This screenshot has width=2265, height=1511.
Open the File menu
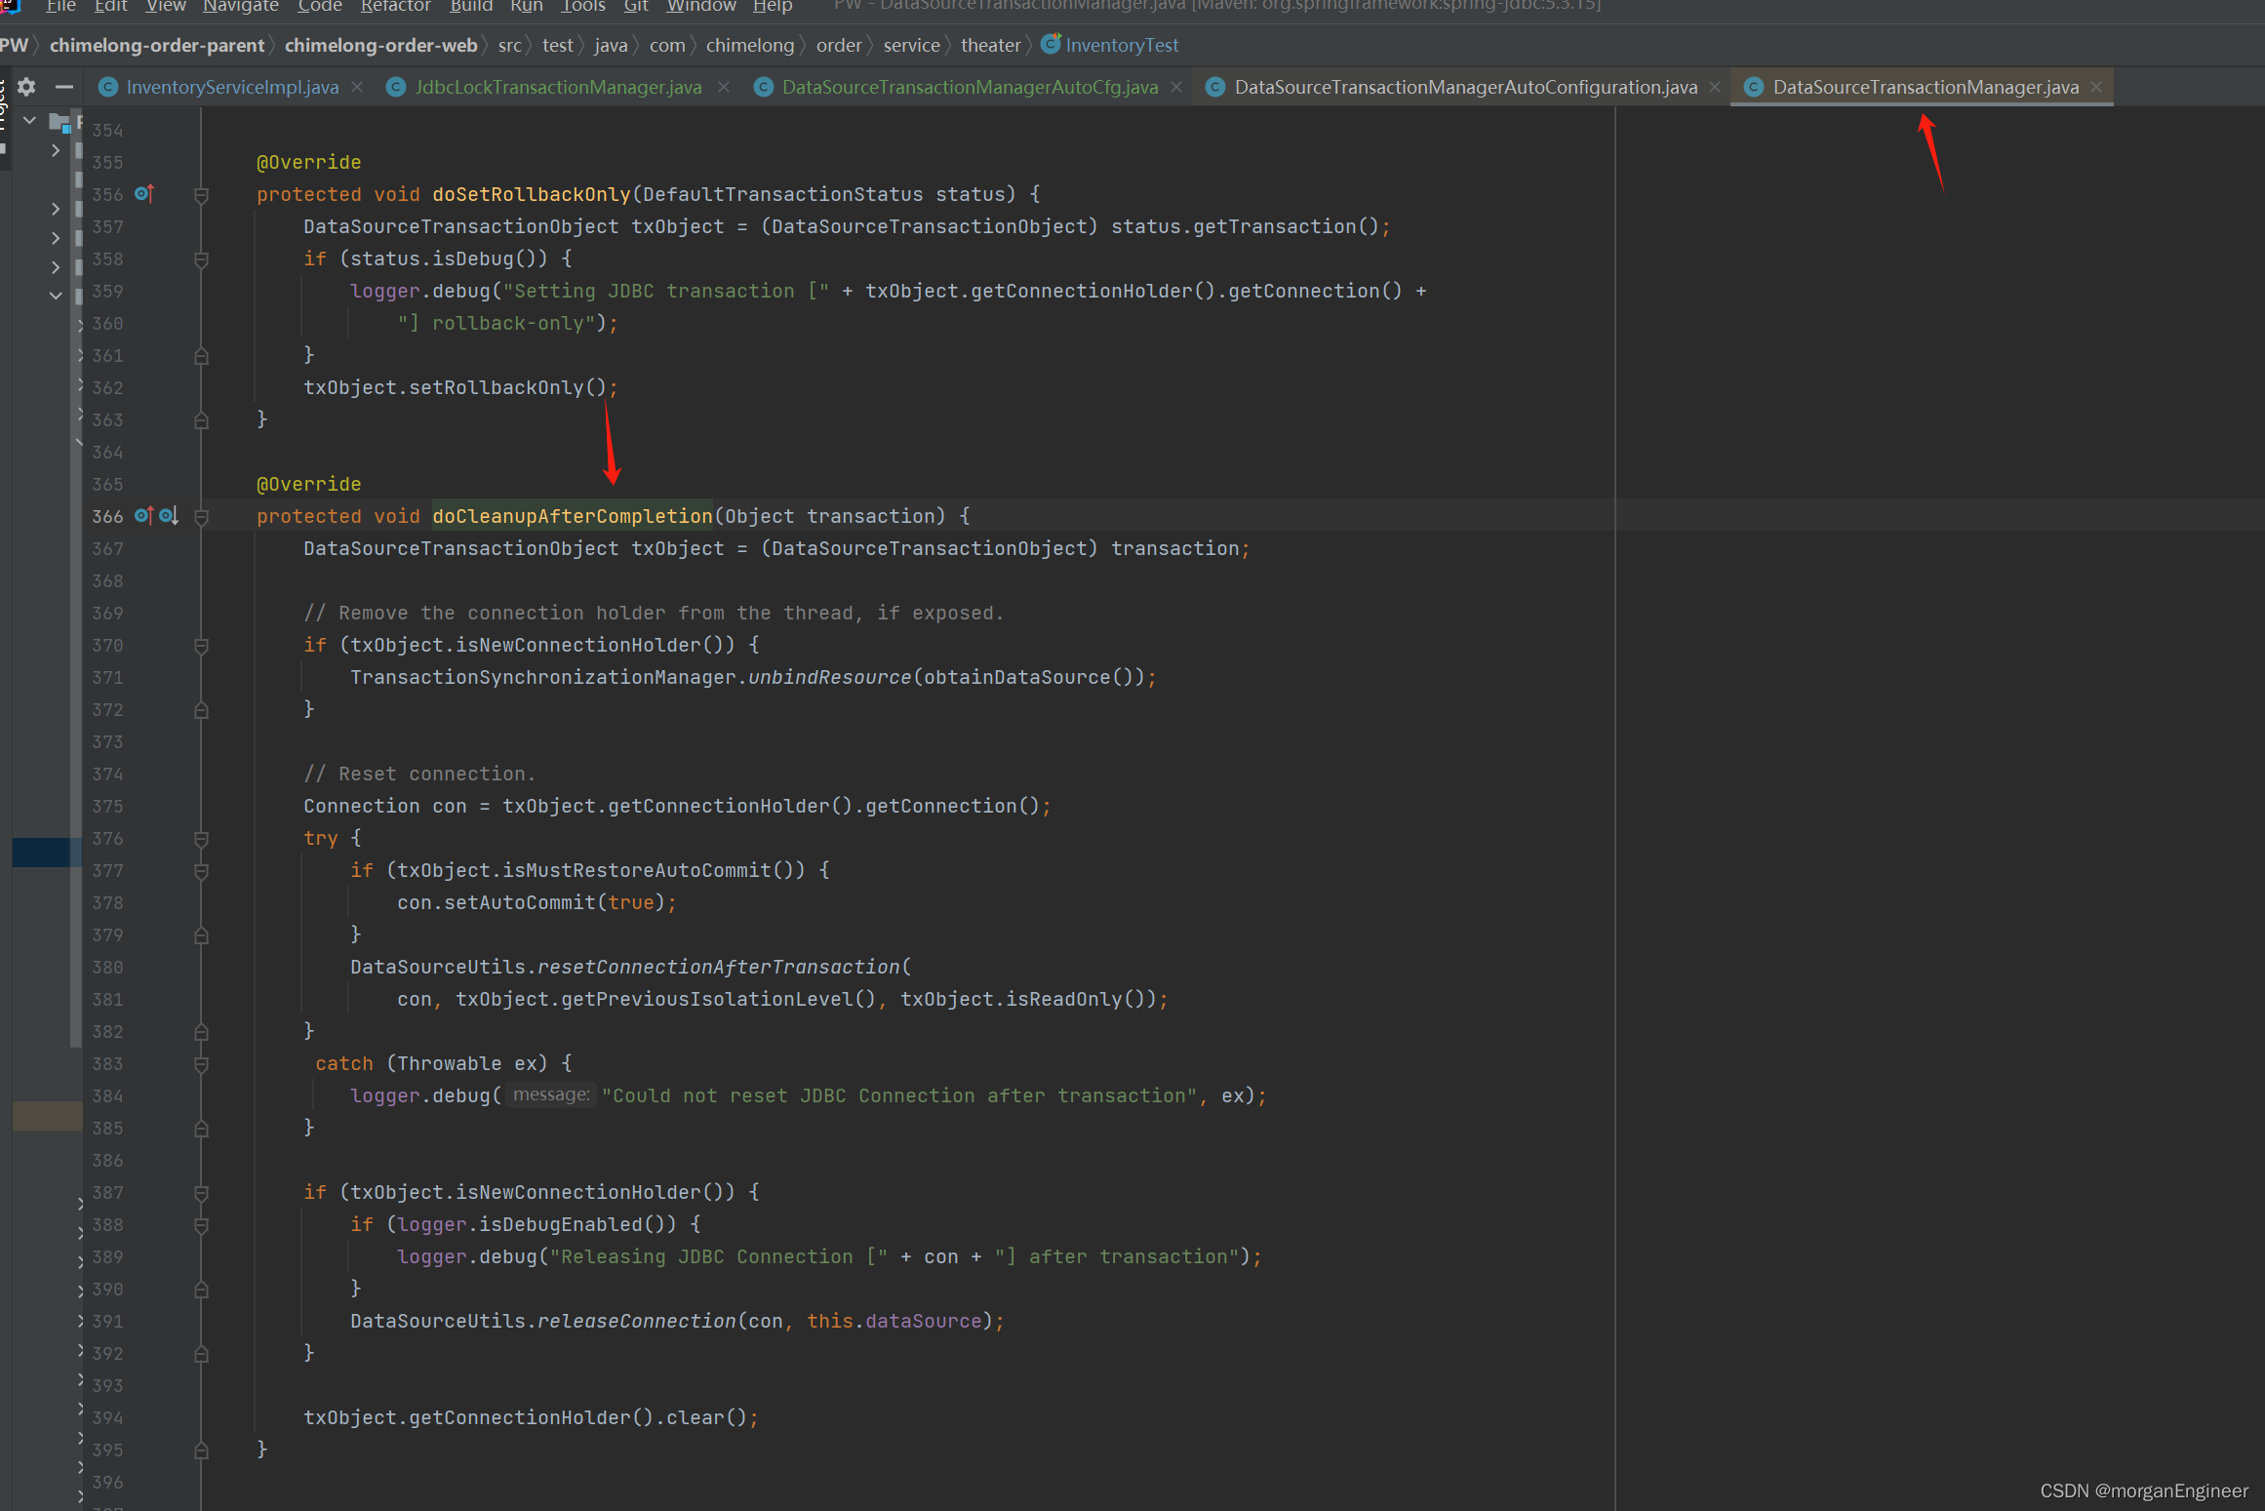click(x=60, y=7)
